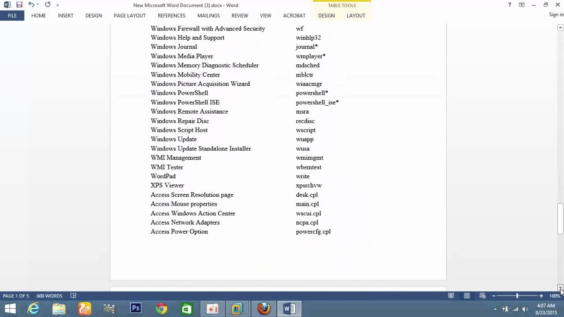The width and height of the screenshot is (564, 317).
Task: Switch to the REVIEW tab
Action: coord(240,15)
